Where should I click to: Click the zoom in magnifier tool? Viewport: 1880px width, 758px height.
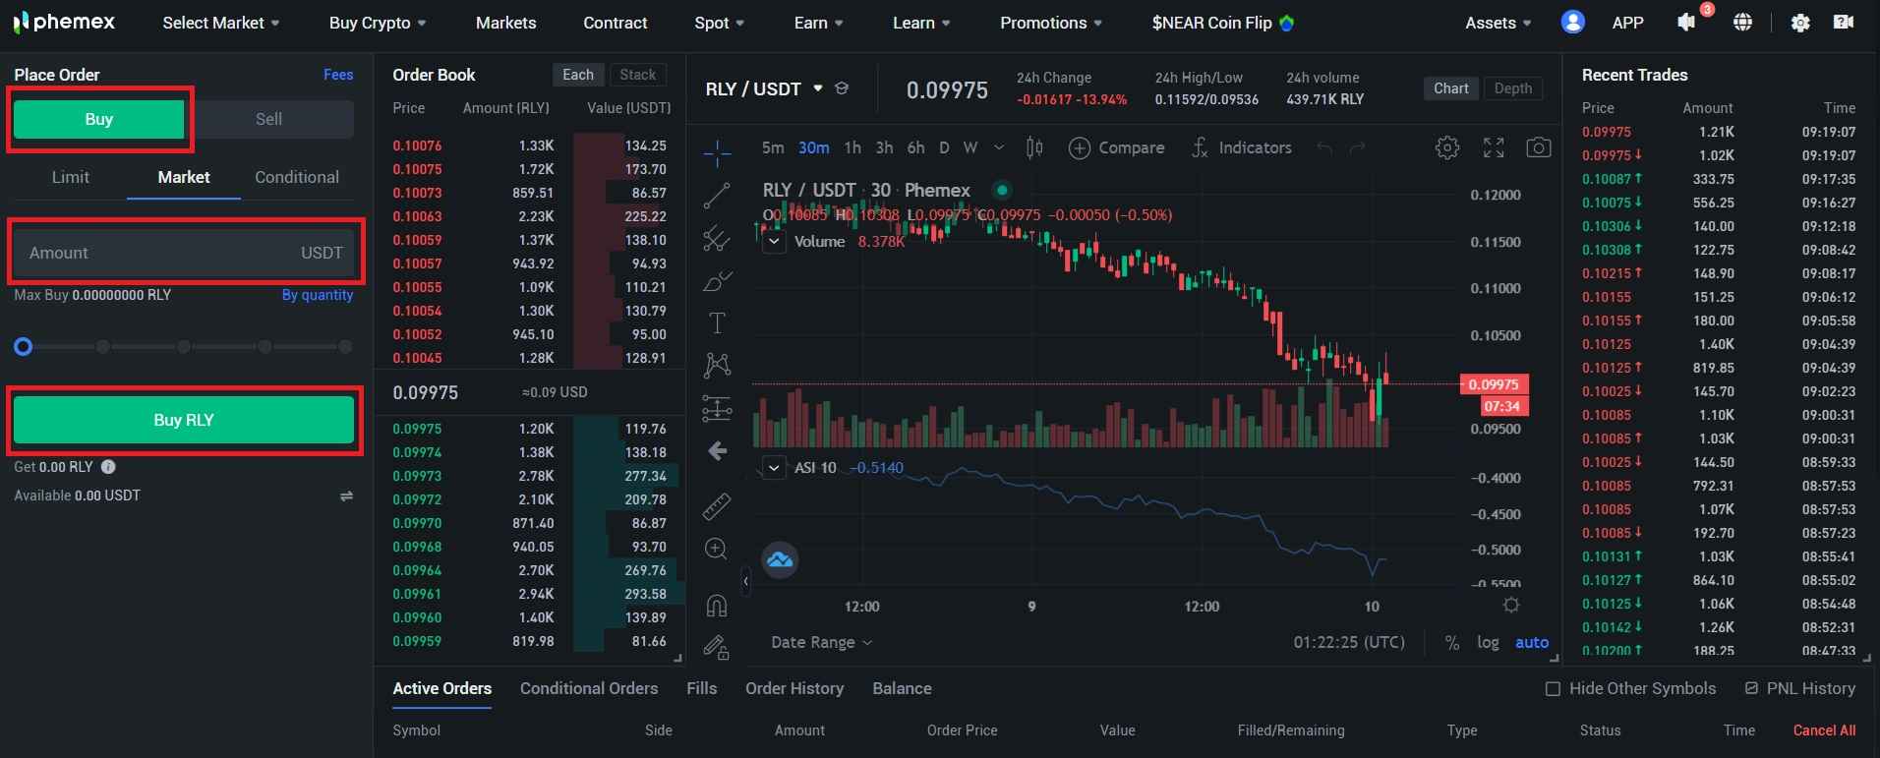point(717,549)
